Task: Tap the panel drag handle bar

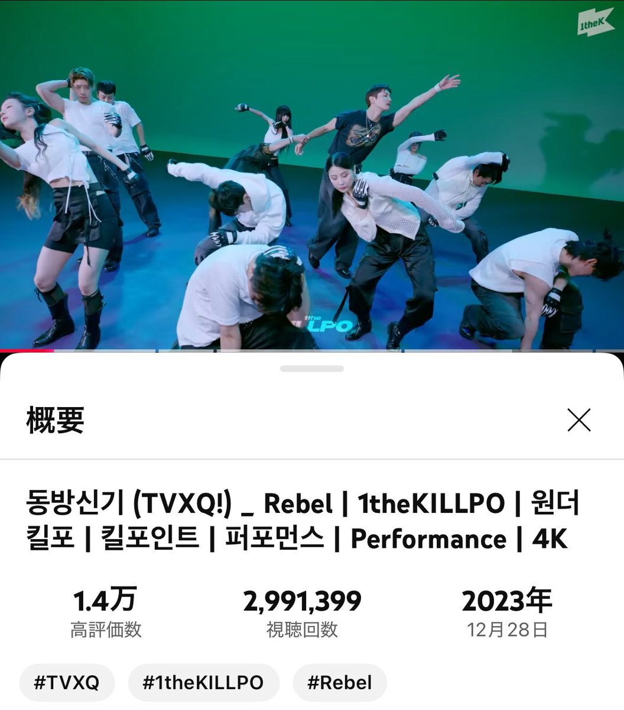Action: click(x=312, y=369)
